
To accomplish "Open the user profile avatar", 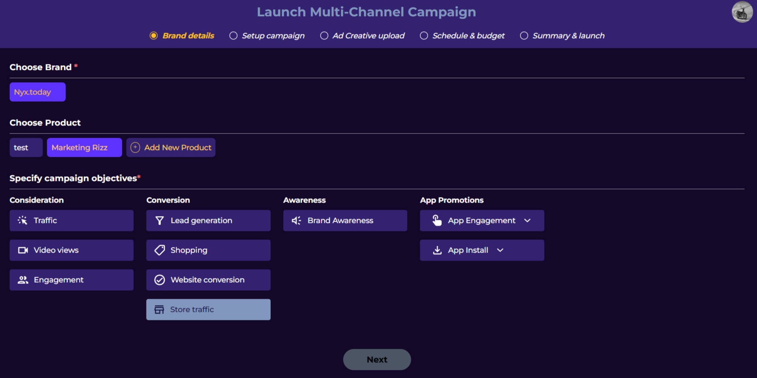I will pyautogui.click(x=742, y=12).
